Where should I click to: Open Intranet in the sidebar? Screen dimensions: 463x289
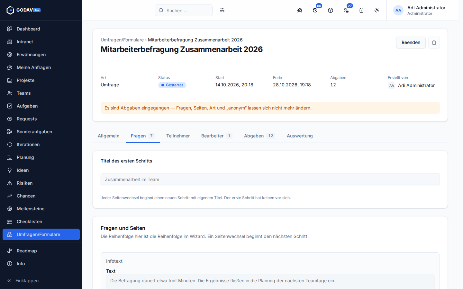[x=41, y=42]
